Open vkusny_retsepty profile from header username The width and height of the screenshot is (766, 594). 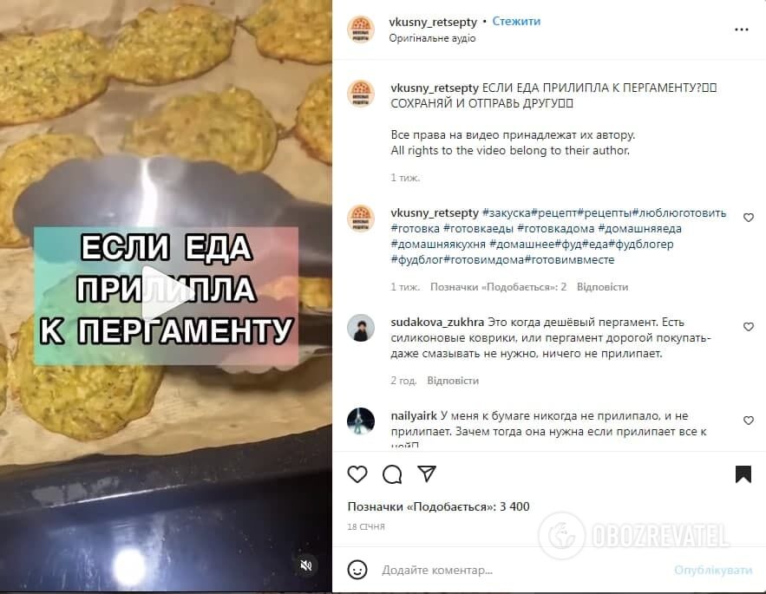pos(433,22)
